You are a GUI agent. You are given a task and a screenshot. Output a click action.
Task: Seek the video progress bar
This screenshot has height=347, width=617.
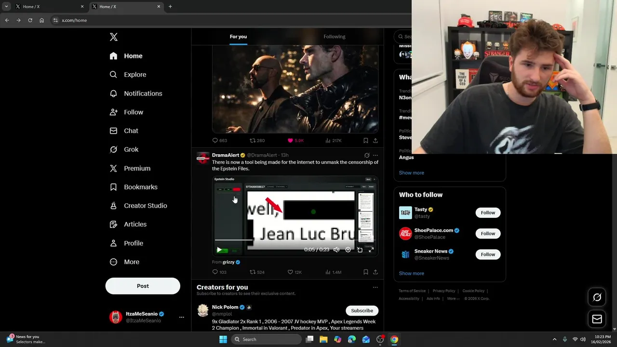[x=295, y=240]
